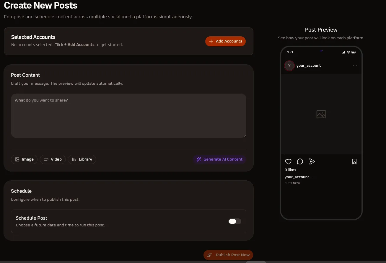This screenshot has height=263, width=386.
Task: Open the media Library
Action: pos(82,159)
